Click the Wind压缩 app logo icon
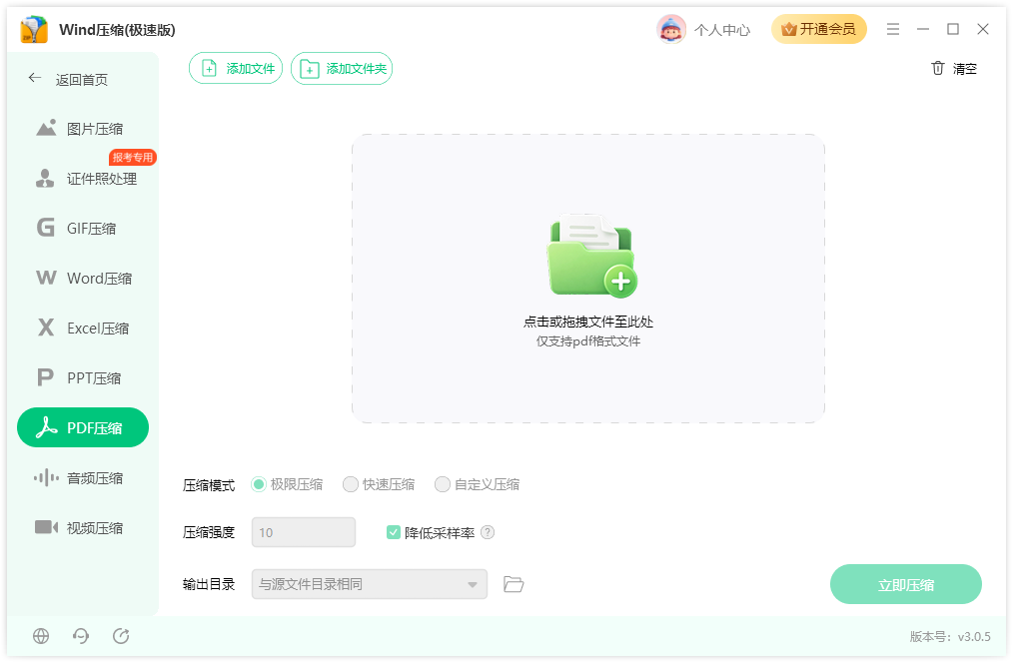This screenshot has width=1013, height=663. point(34,30)
